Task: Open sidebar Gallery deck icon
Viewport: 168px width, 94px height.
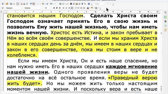Action: pyautogui.click(x=166, y=26)
